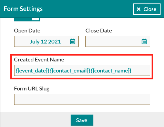Click the empty Close Date field

tap(118, 41)
